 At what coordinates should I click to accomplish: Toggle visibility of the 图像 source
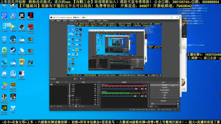[95, 95]
